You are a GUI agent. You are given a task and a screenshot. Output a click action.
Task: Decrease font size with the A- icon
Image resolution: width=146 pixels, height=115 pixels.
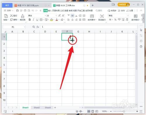click(x=63, y=15)
